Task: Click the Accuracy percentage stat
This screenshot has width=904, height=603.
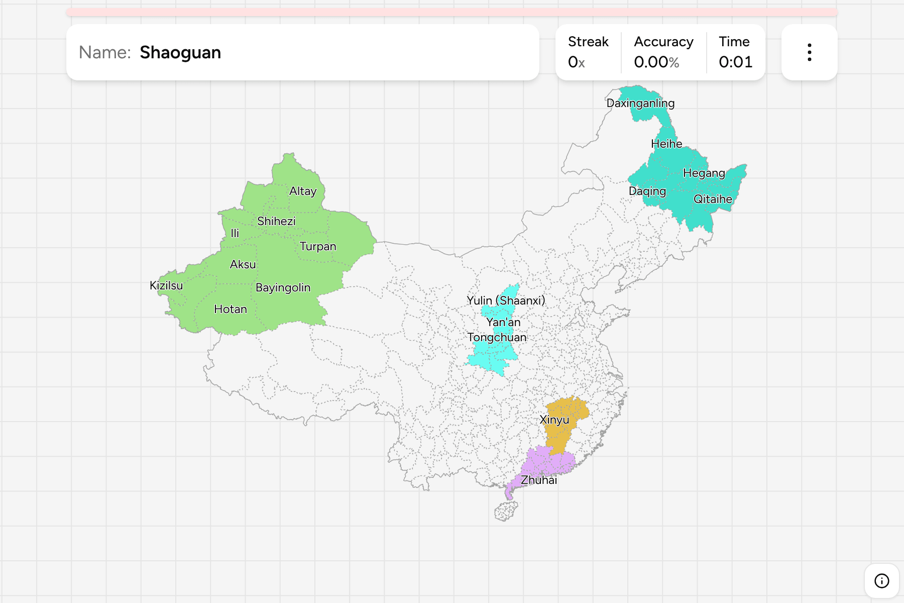Action: click(663, 52)
